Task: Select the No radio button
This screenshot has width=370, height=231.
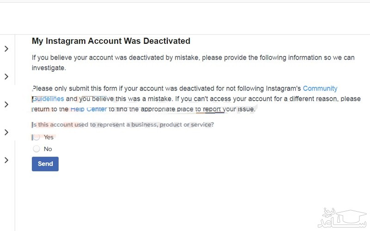Action: tap(37, 149)
